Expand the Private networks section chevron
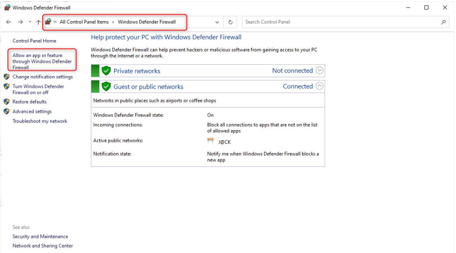 pos(319,70)
